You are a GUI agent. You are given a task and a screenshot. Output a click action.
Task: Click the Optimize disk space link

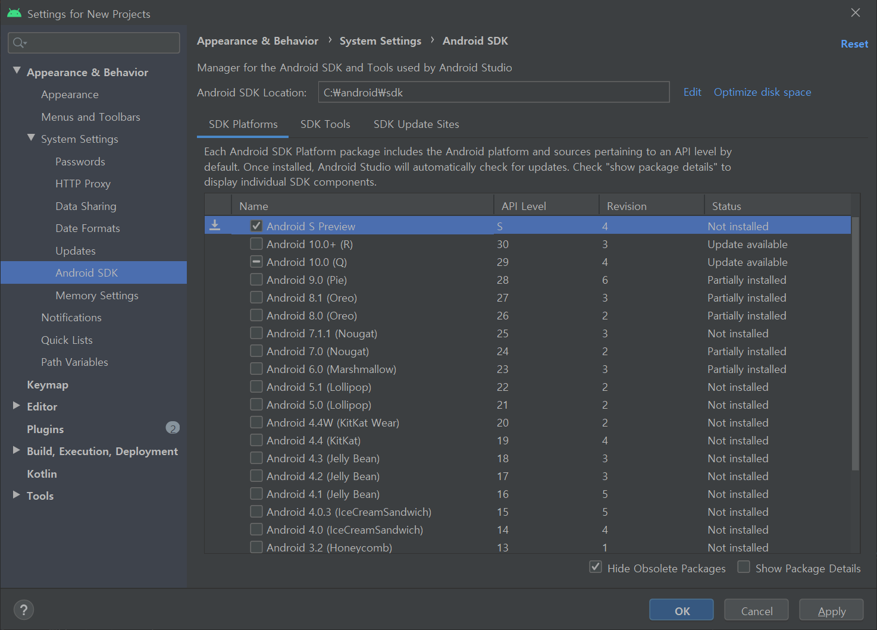tap(762, 92)
